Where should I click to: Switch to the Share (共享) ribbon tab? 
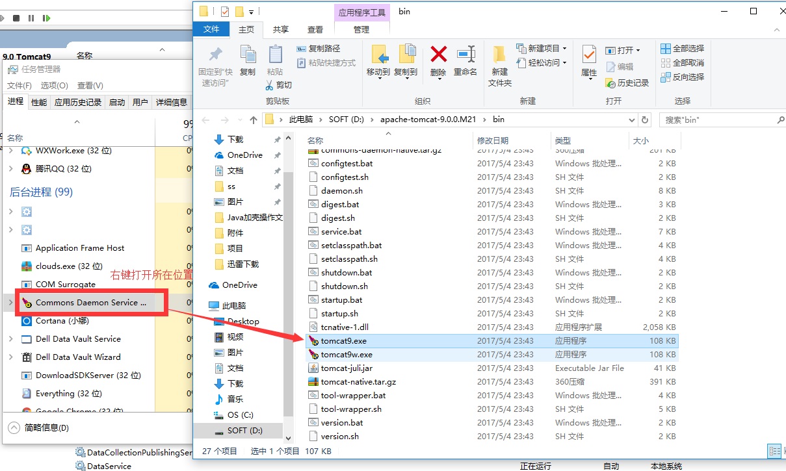click(281, 29)
